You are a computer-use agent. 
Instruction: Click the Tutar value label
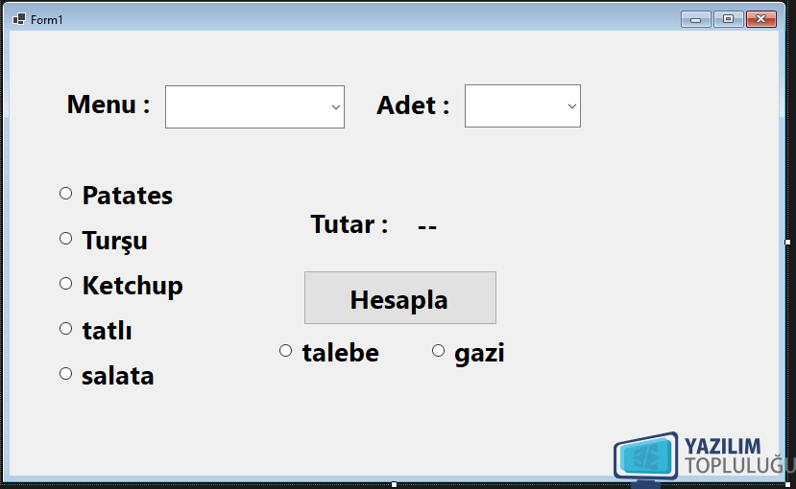427,226
